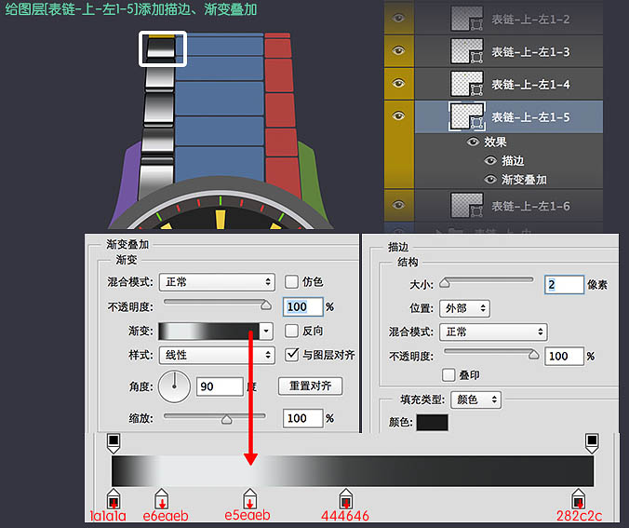Click gradient overlay opacity field 100
The width and height of the screenshot is (629, 528).
(302, 306)
